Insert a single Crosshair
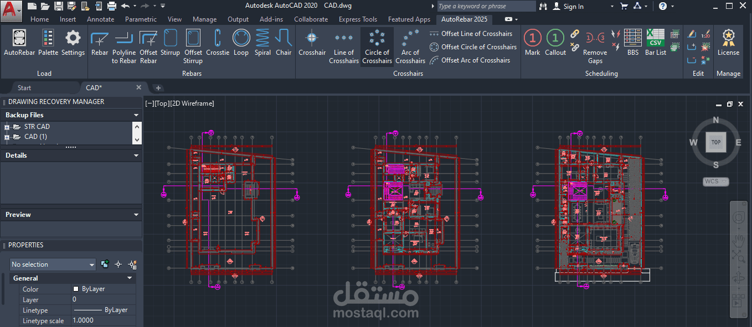This screenshot has height=327, width=752. click(312, 43)
